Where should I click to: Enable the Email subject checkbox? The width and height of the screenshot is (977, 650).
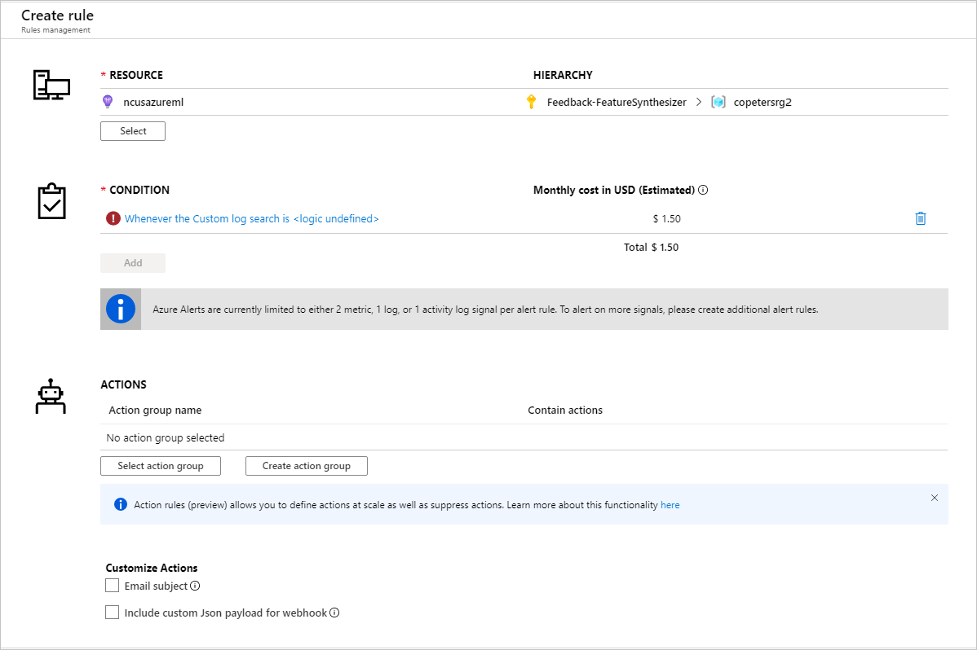pos(113,586)
